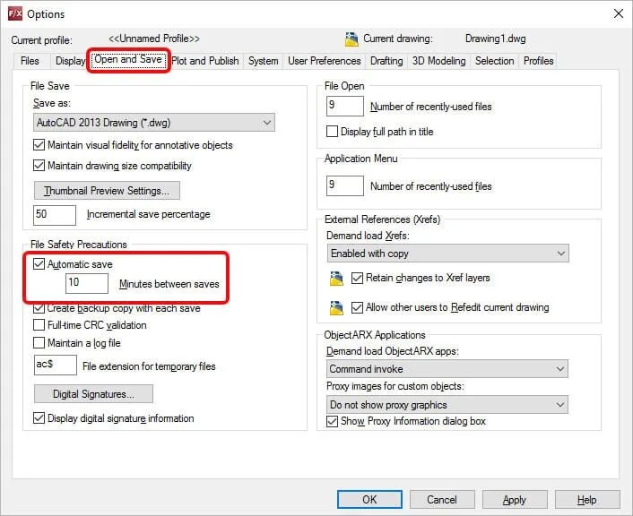Close the Options dialog

tap(618, 13)
